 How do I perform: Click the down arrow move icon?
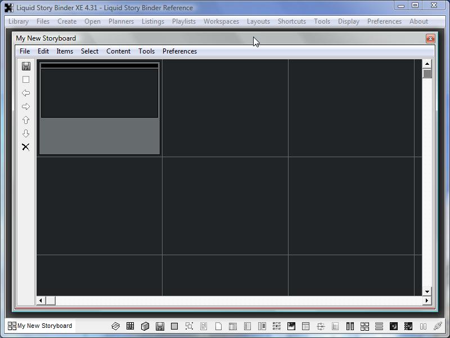pos(26,134)
